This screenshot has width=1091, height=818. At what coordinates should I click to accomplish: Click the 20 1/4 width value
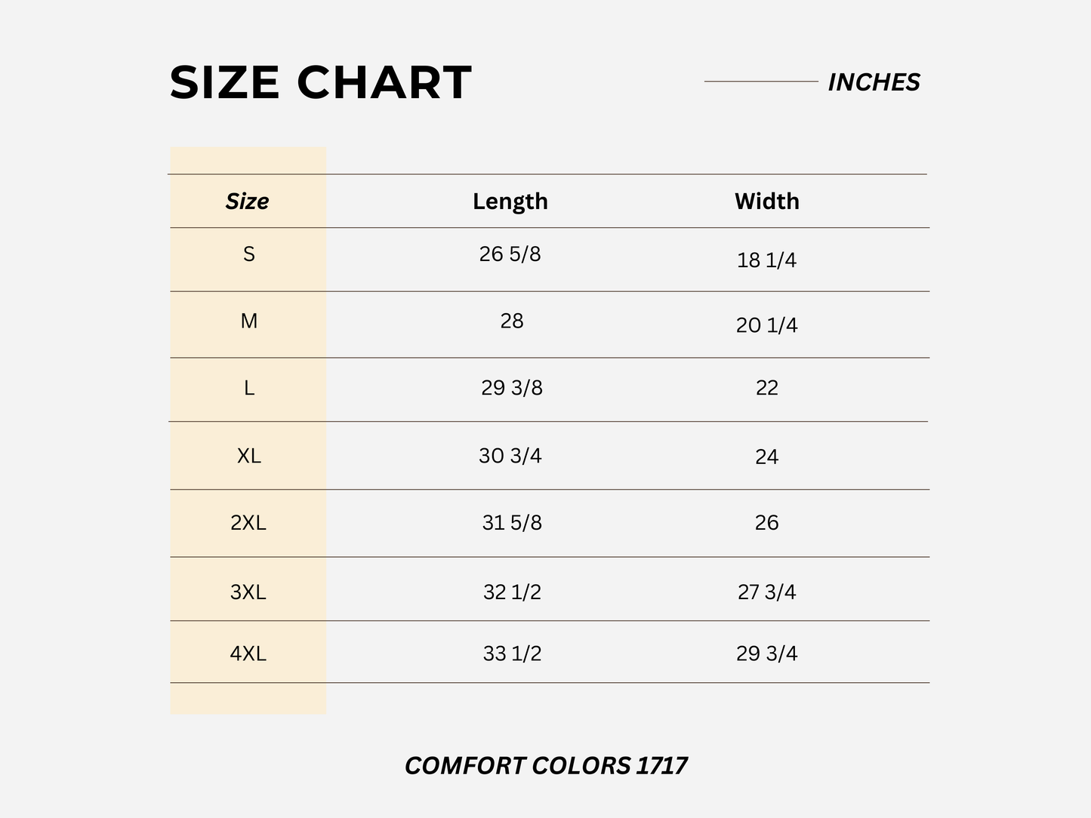(766, 325)
